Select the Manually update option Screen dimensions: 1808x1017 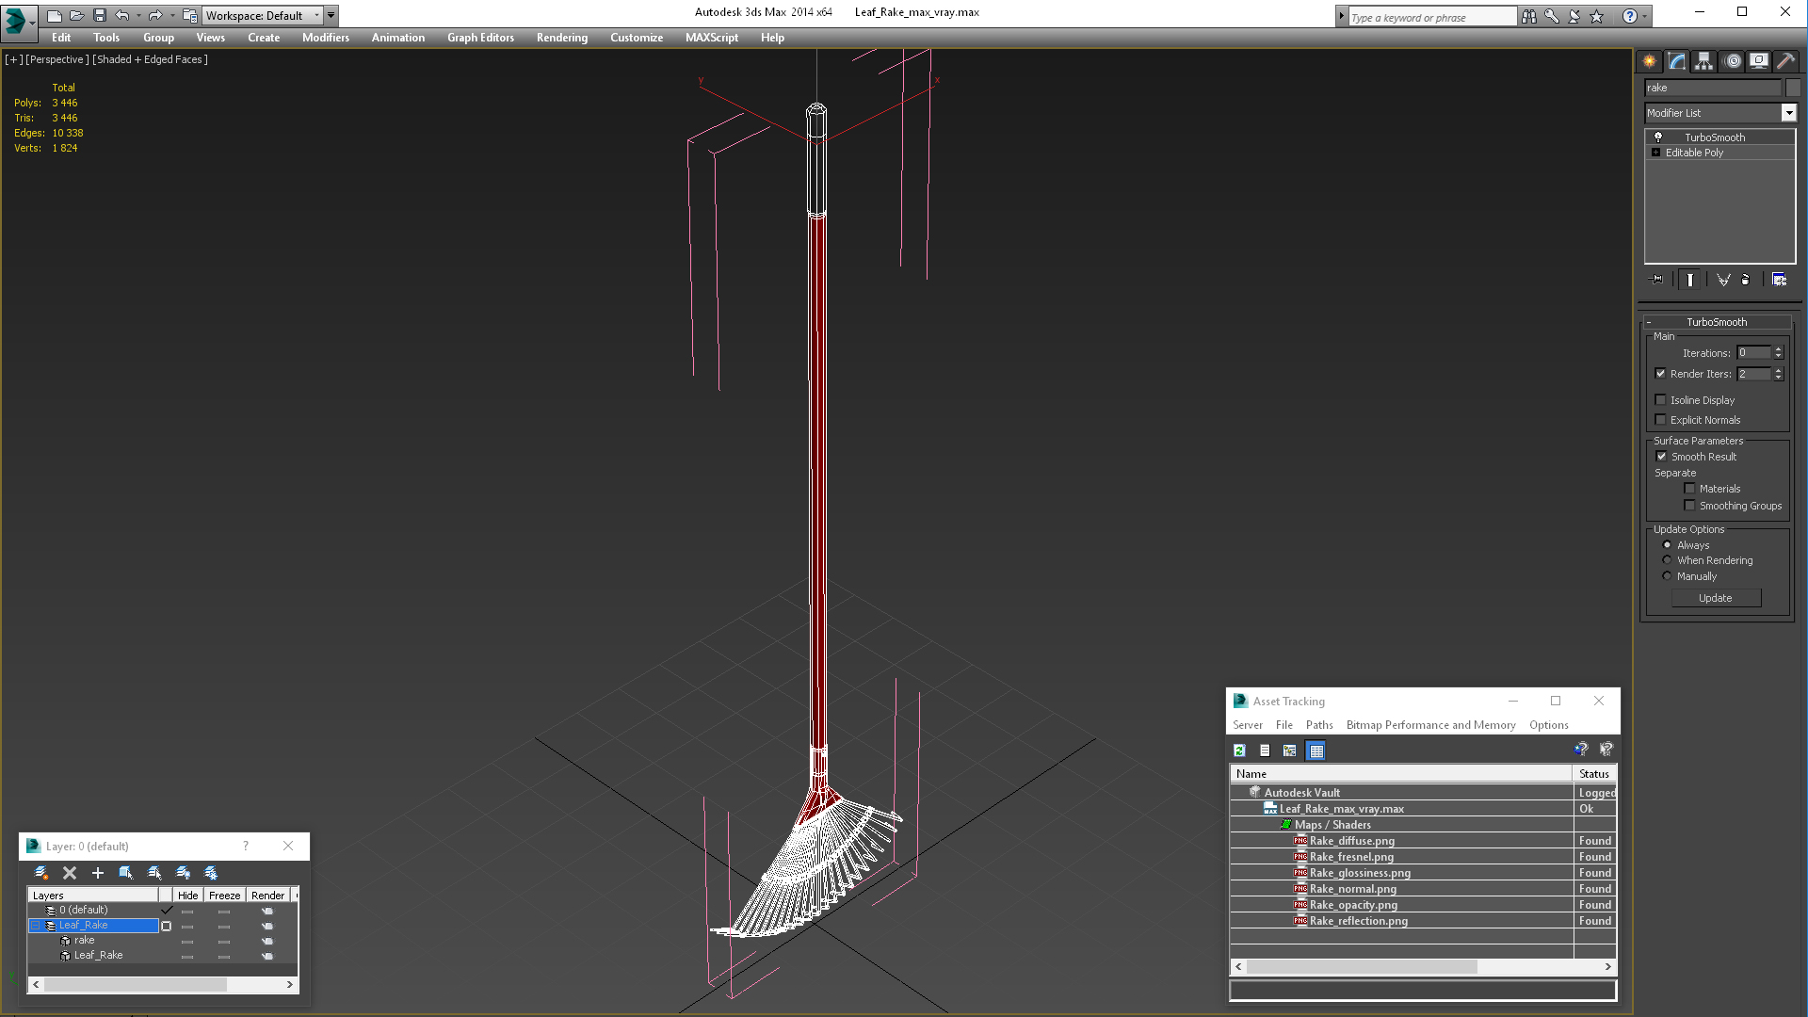click(1668, 576)
